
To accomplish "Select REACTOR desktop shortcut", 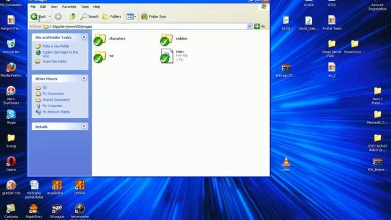I will [x=11, y=188].
